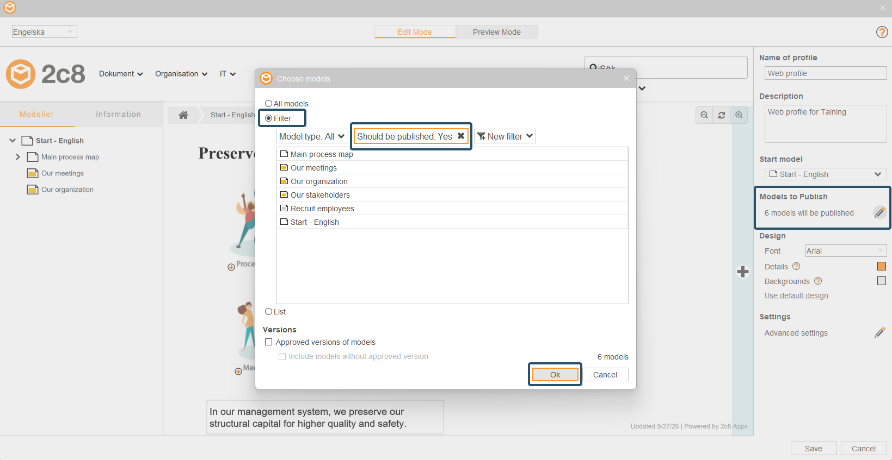
Task: Click the Recruit employees icon in dialog list
Action: pos(284,208)
